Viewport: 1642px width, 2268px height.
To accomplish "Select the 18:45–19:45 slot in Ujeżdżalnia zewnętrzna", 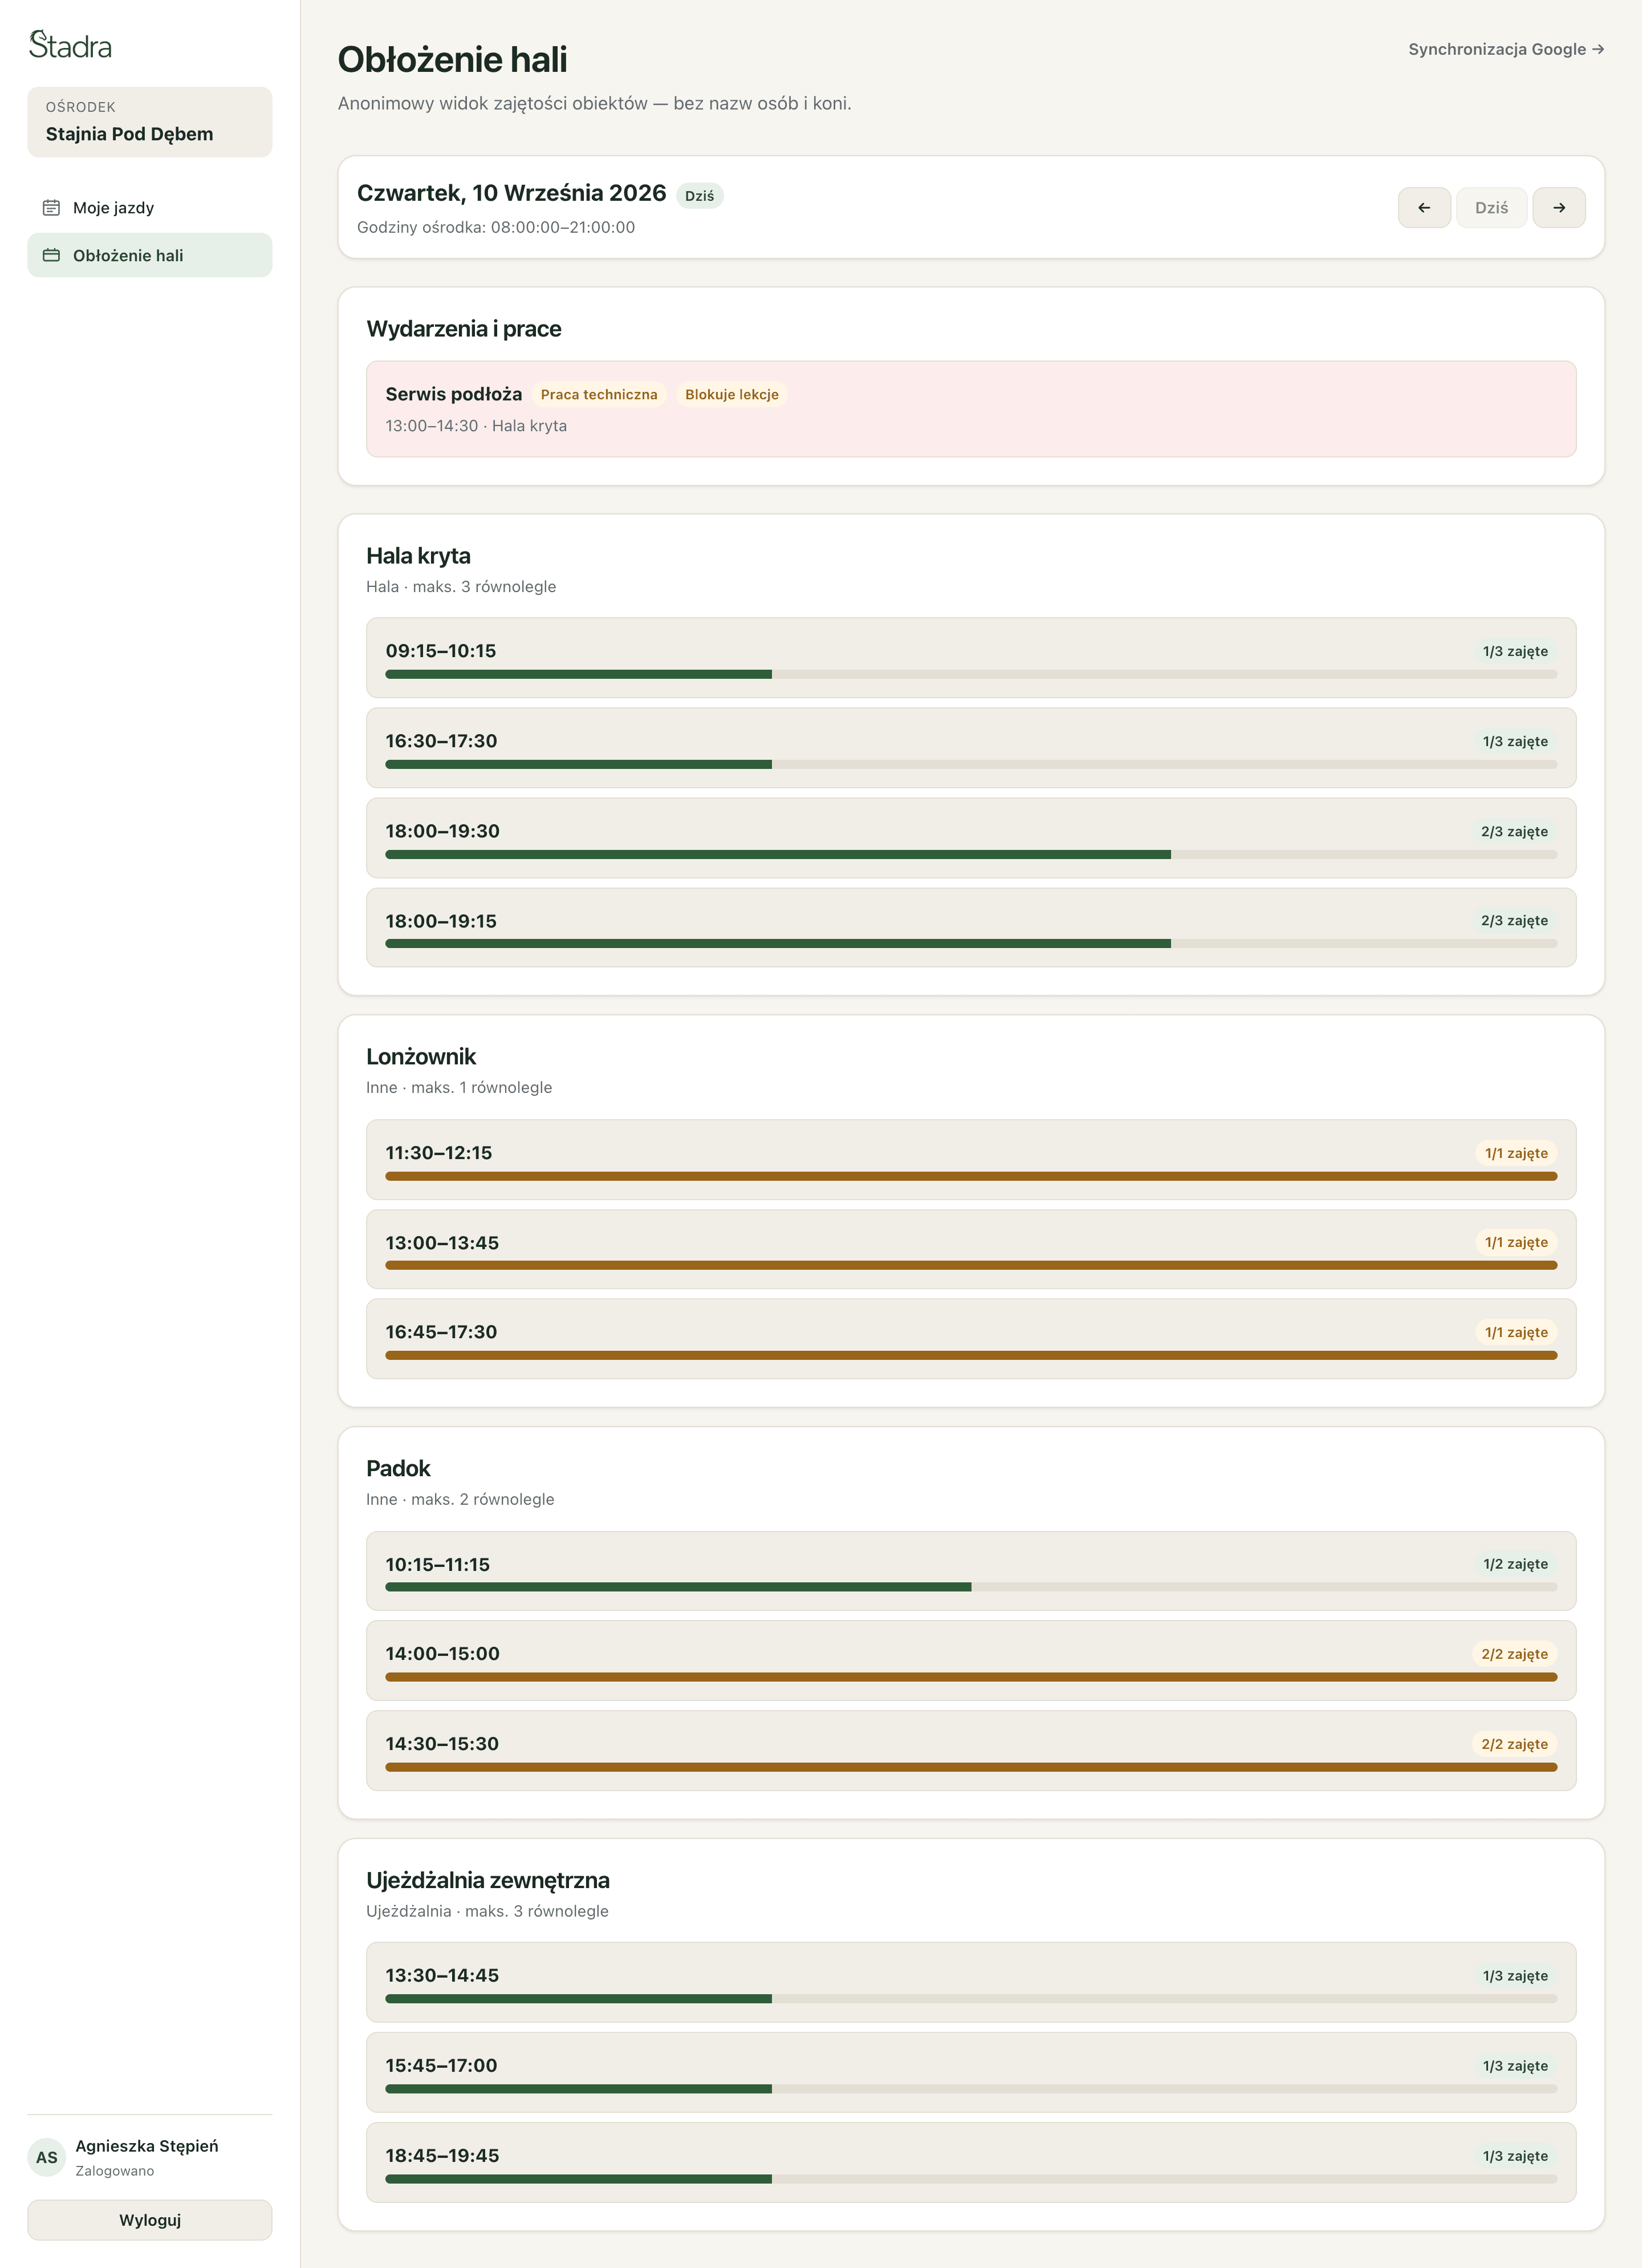I will coord(972,2162).
